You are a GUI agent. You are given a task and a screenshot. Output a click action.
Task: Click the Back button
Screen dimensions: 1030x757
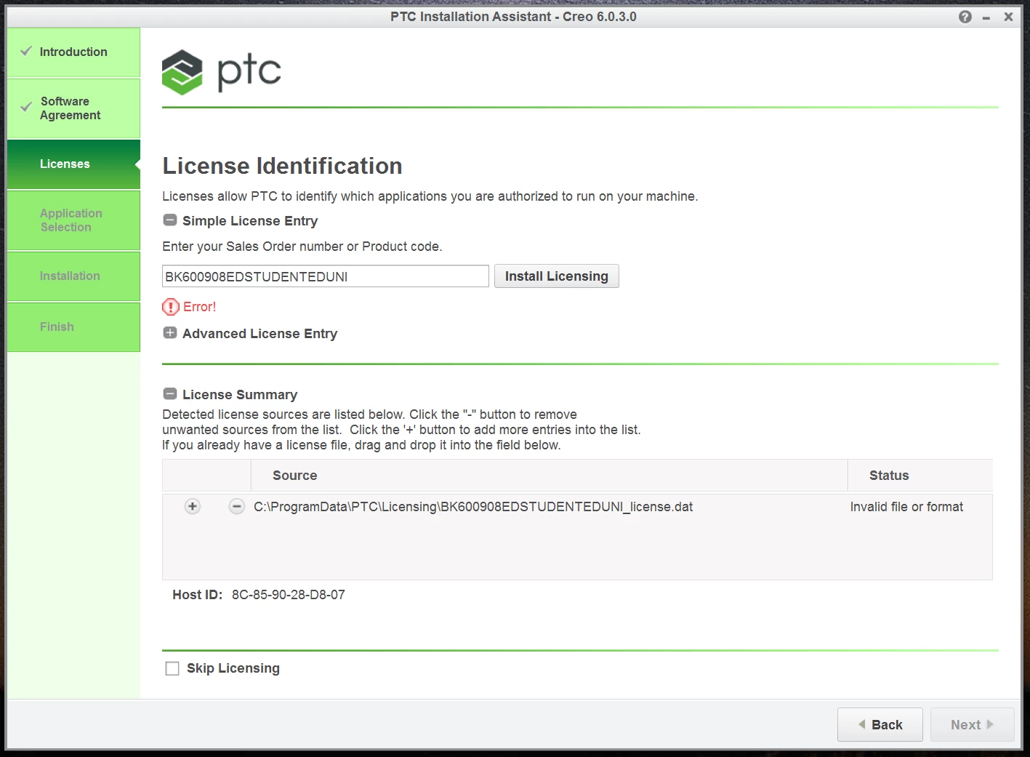[x=880, y=725]
